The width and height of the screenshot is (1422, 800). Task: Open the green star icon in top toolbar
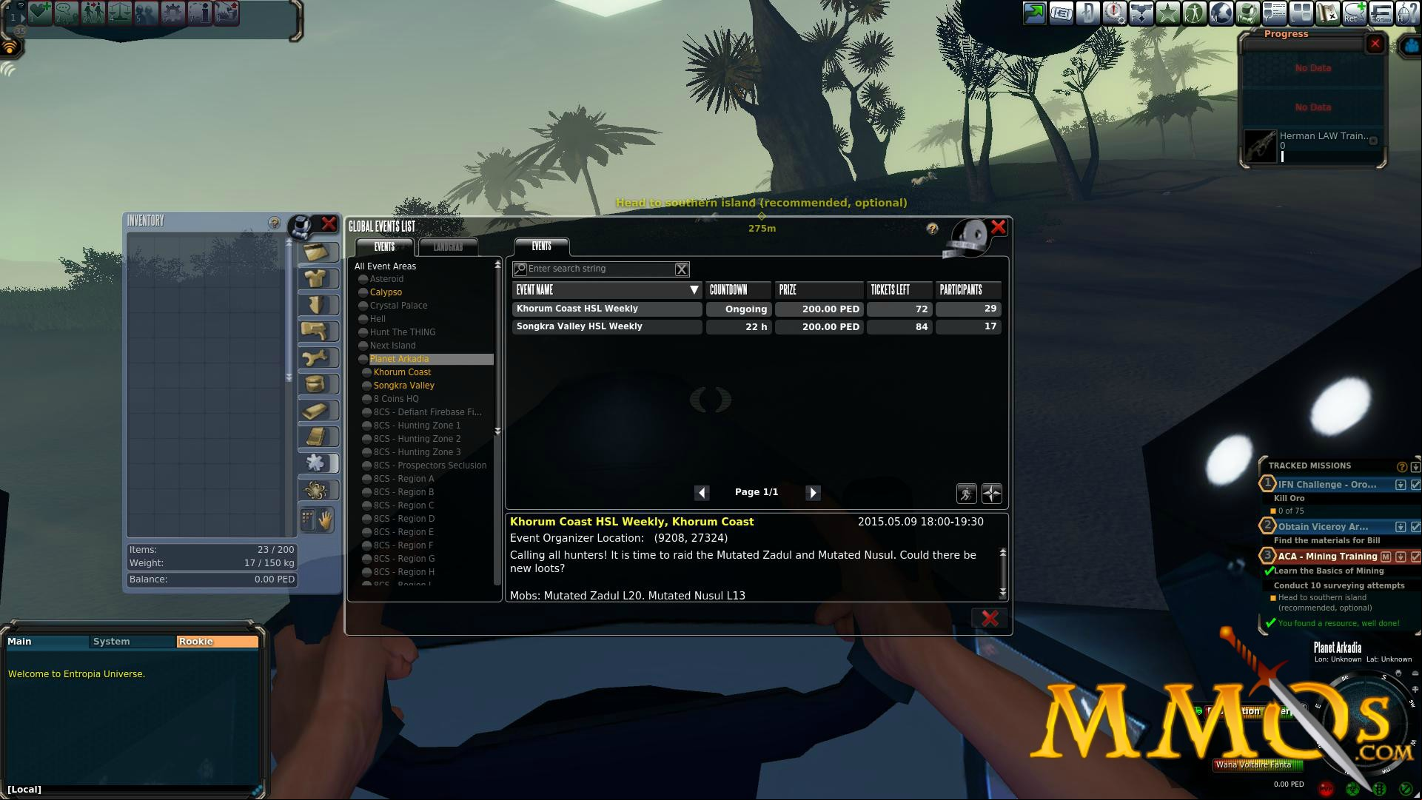pyautogui.click(x=1167, y=13)
